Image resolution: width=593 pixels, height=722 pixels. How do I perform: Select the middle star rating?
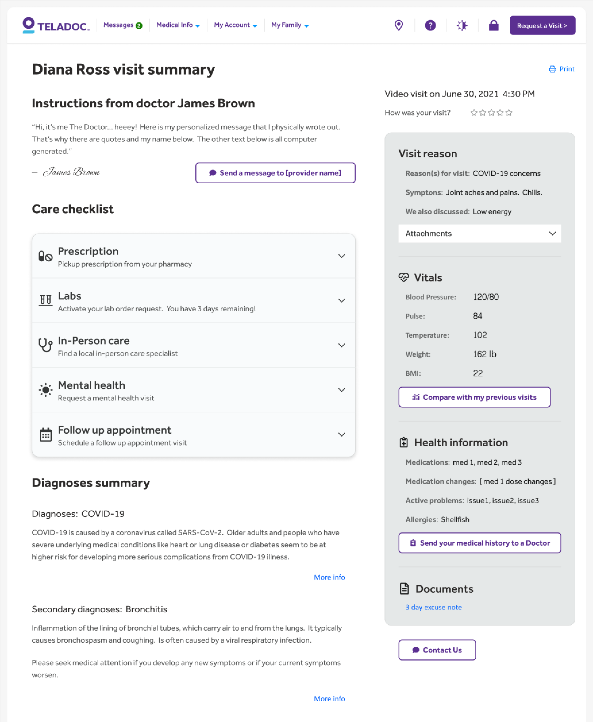(x=491, y=113)
